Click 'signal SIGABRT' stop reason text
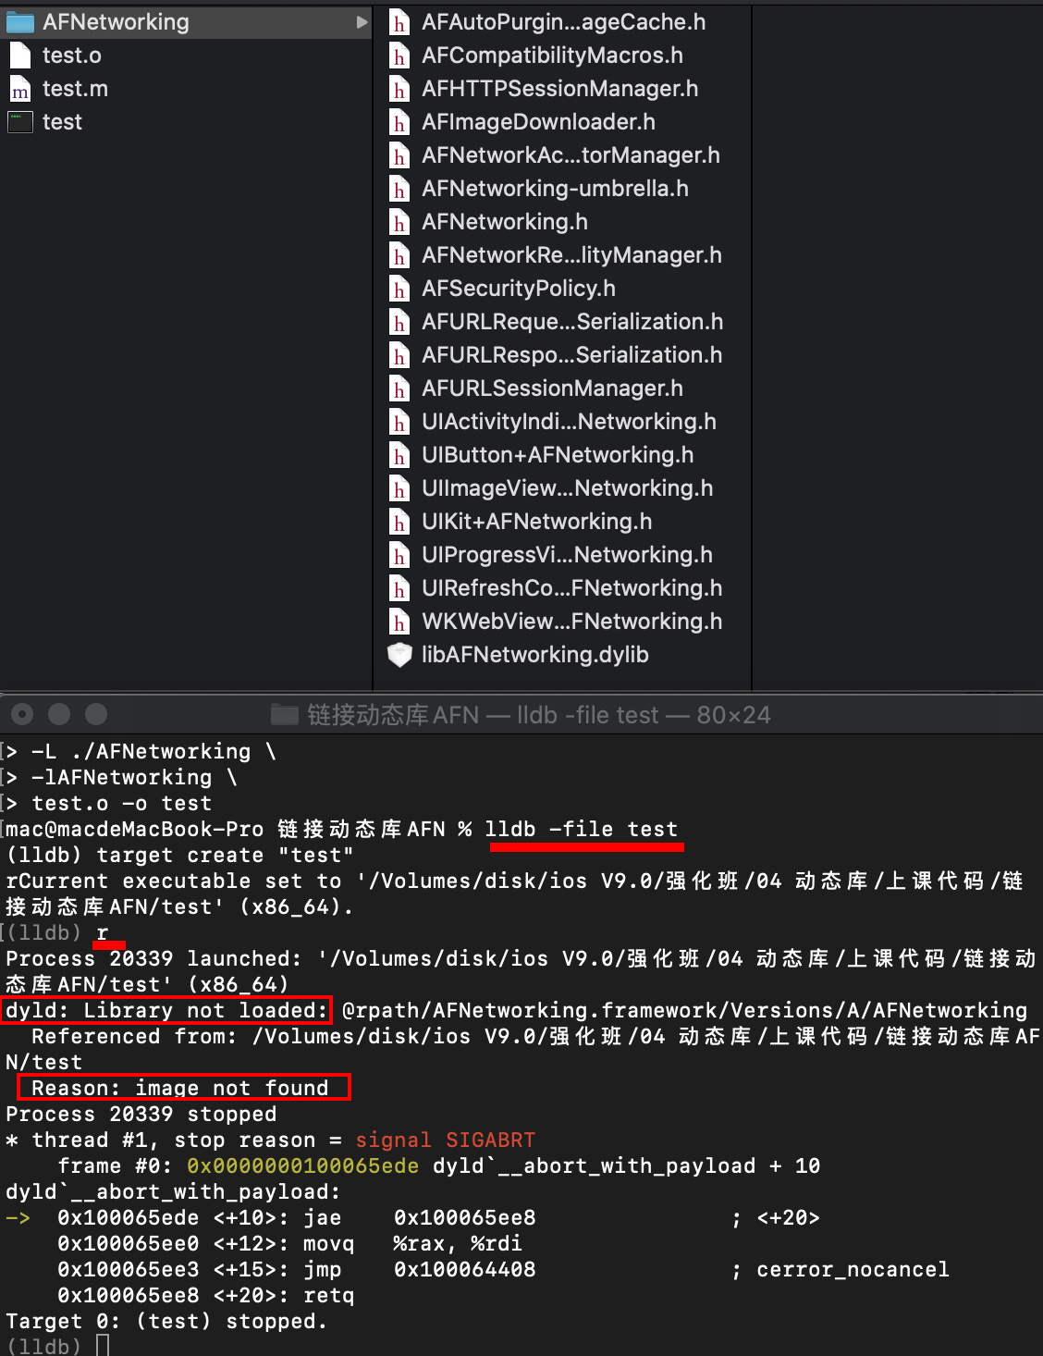This screenshot has width=1043, height=1356. [445, 1140]
